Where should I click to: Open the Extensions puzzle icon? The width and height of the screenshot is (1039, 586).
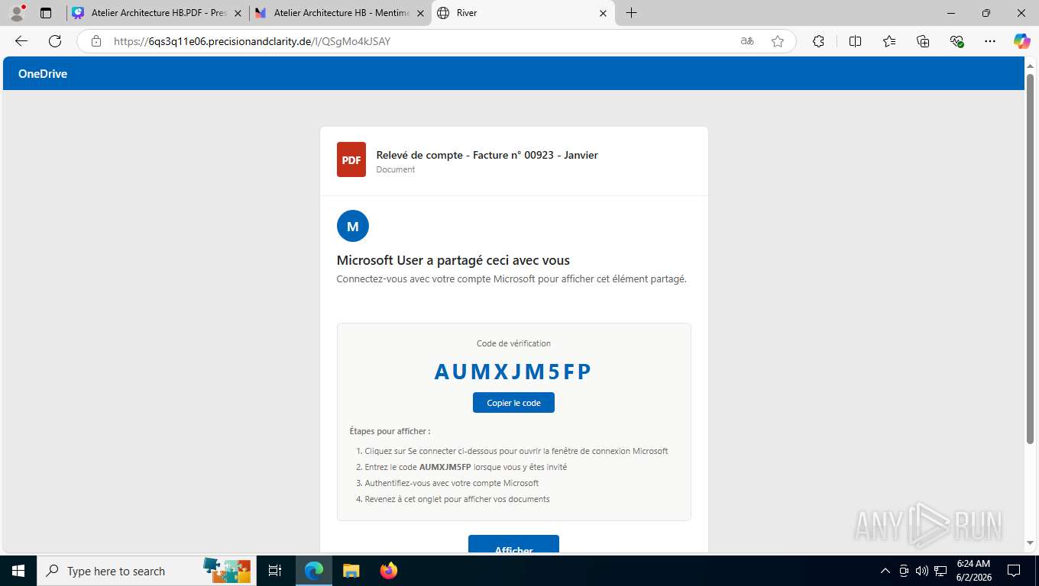coord(818,41)
